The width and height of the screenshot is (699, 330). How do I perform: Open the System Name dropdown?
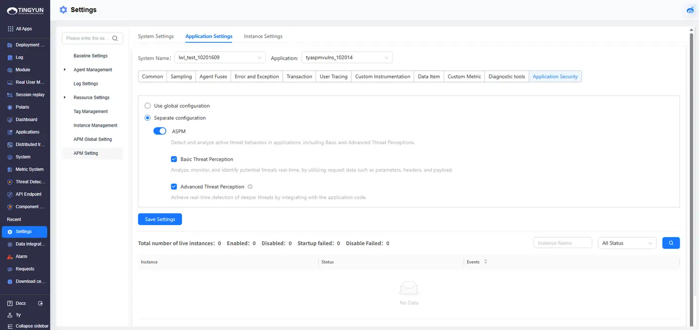pos(220,58)
